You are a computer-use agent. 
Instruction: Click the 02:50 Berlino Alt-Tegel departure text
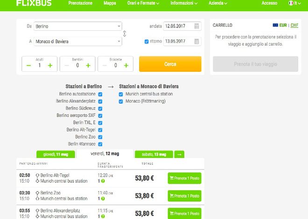point(55,175)
